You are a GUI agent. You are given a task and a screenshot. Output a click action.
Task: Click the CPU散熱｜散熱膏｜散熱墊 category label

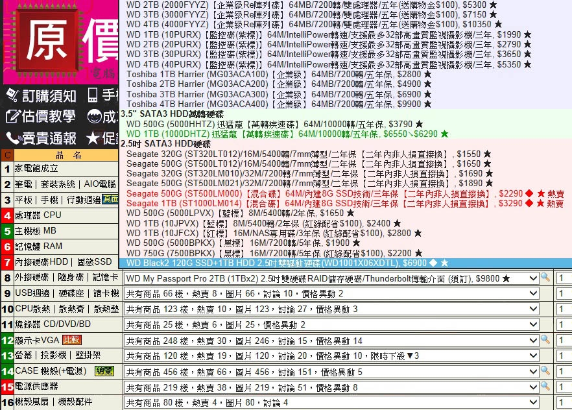tap(67, 309)
